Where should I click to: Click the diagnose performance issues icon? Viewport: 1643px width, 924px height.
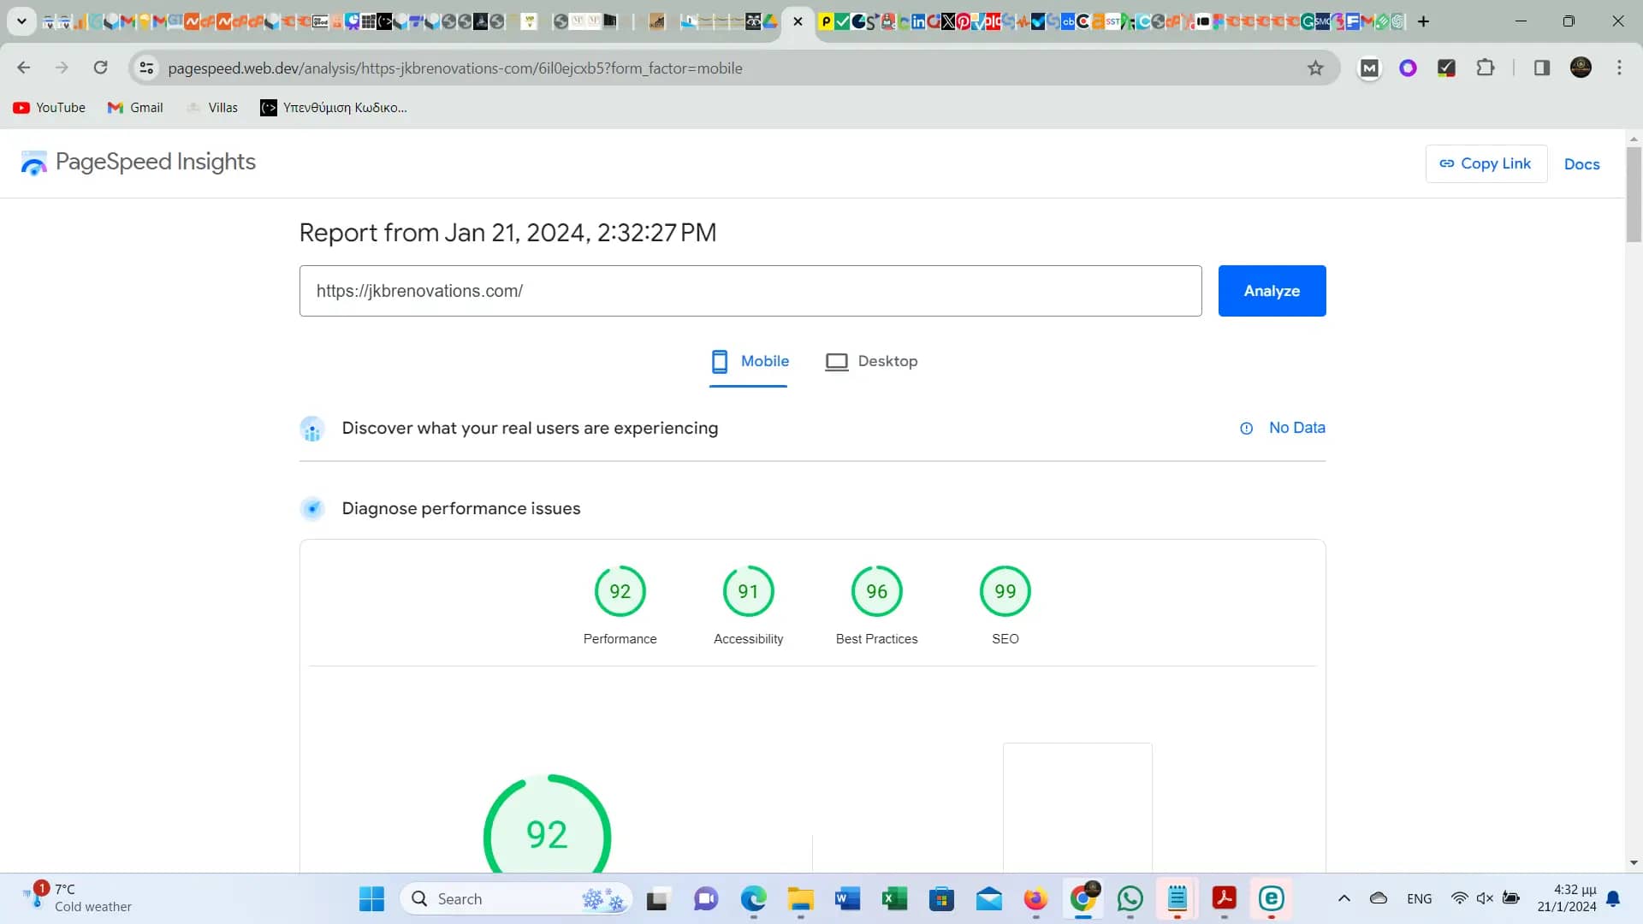point(312,507)
